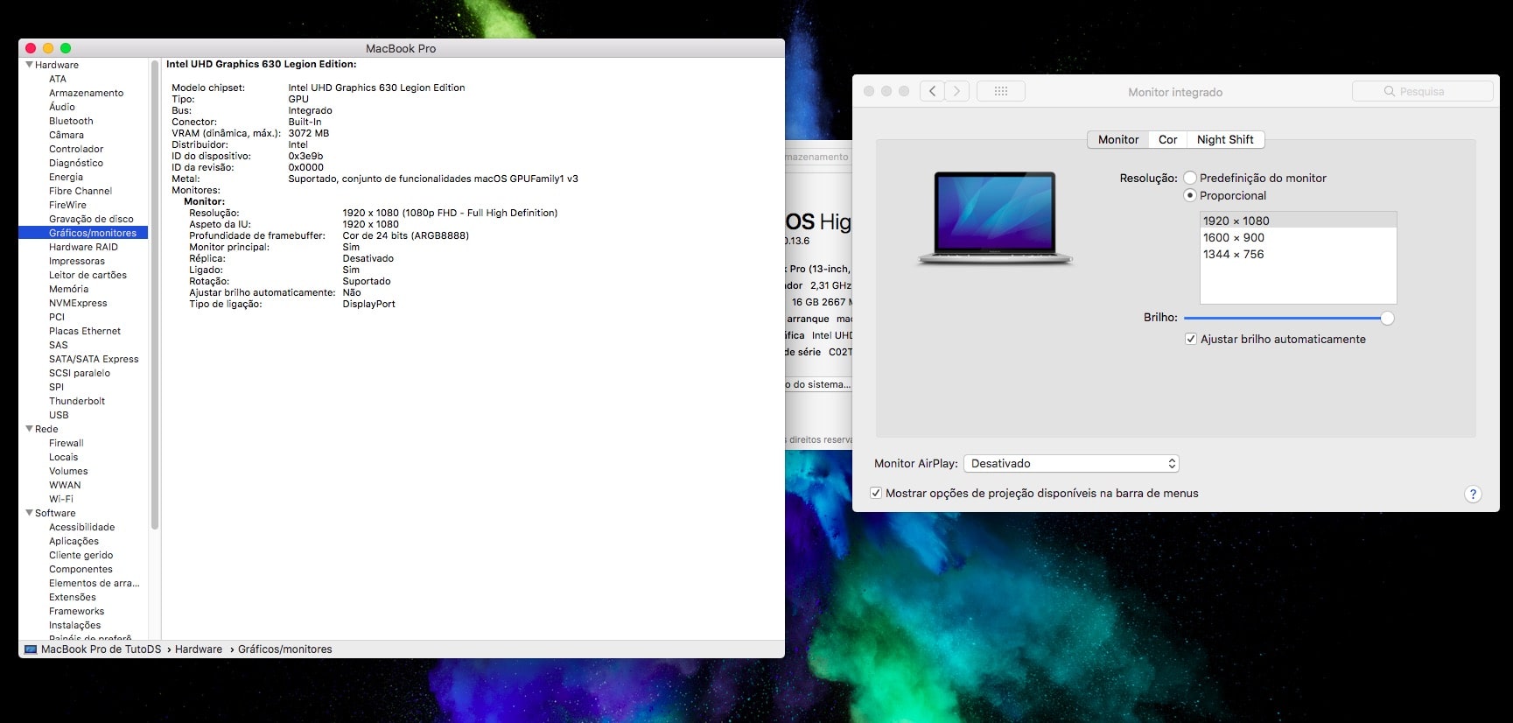Collapse the Rede tree section
Viewport: 1513px width, 723px height.
point(30,429)
